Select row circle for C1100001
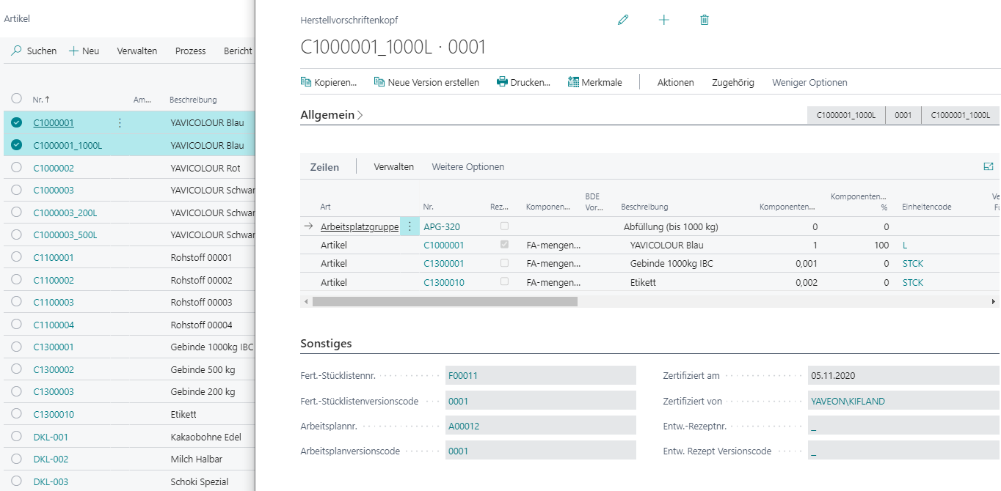Viewport: 1001px width, 491px height. coord(16,257)
